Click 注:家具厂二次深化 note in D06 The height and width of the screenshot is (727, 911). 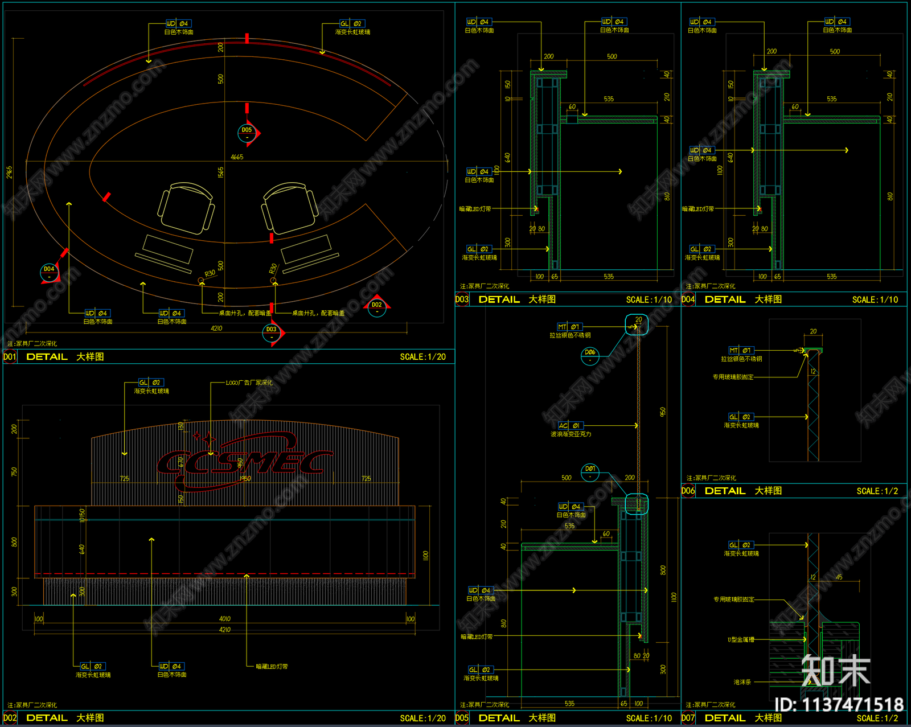pyautogui.click(x=711, y=478)
